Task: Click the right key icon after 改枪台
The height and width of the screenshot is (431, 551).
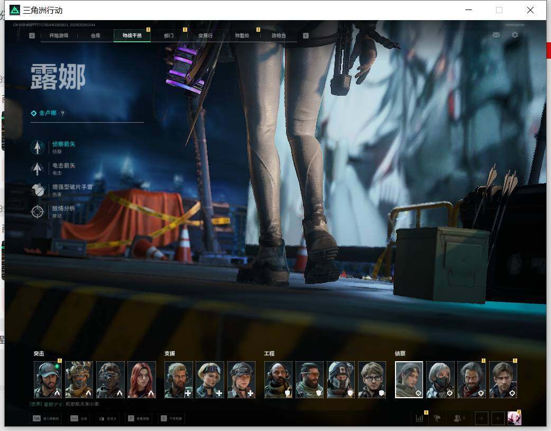Action: click(306, 35)
